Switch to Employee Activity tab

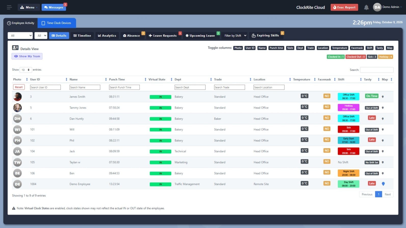[21, 23]
